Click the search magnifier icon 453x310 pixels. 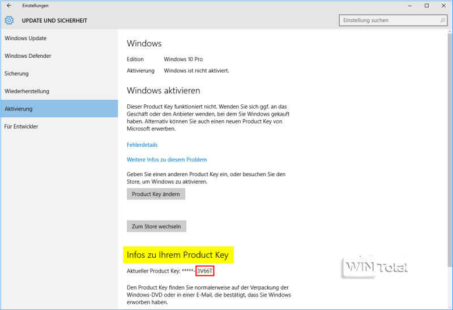coord(442,20)
